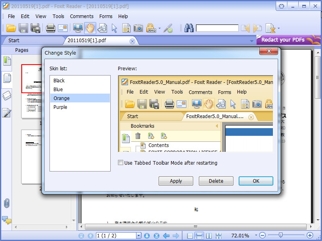Click the binoculars search icon

(189, 28)
